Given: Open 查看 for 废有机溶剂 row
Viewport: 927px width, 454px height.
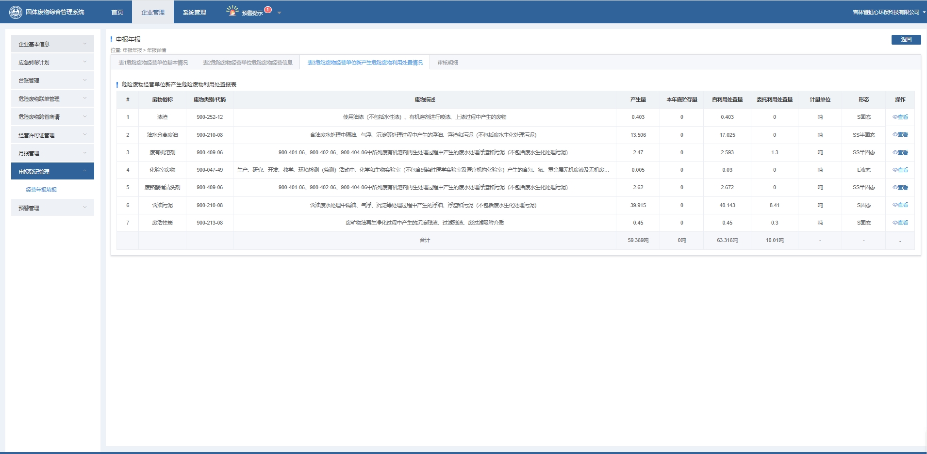Looking at the screenshot, I should (x=900, y=152).
